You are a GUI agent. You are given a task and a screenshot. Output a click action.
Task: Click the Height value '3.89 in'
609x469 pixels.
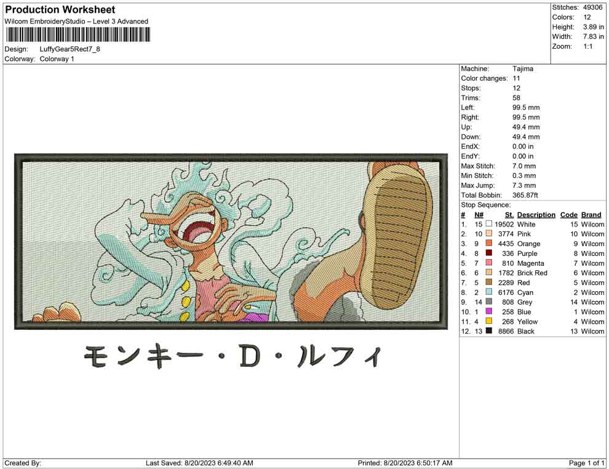click(593, 27)
